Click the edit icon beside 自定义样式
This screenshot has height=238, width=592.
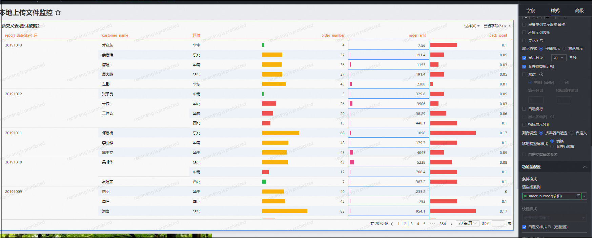[x=549, y=227]
